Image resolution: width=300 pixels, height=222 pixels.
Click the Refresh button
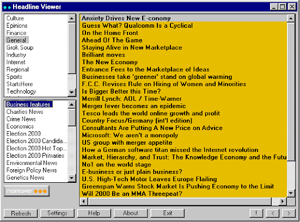coord(21,213)
